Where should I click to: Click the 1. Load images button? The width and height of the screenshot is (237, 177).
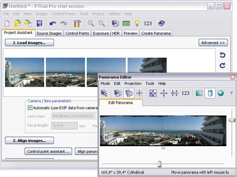click(x=29, y=43)
